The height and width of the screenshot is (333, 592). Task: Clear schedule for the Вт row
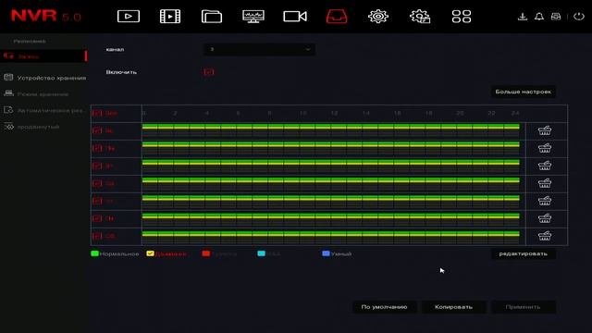pos(545,166)
